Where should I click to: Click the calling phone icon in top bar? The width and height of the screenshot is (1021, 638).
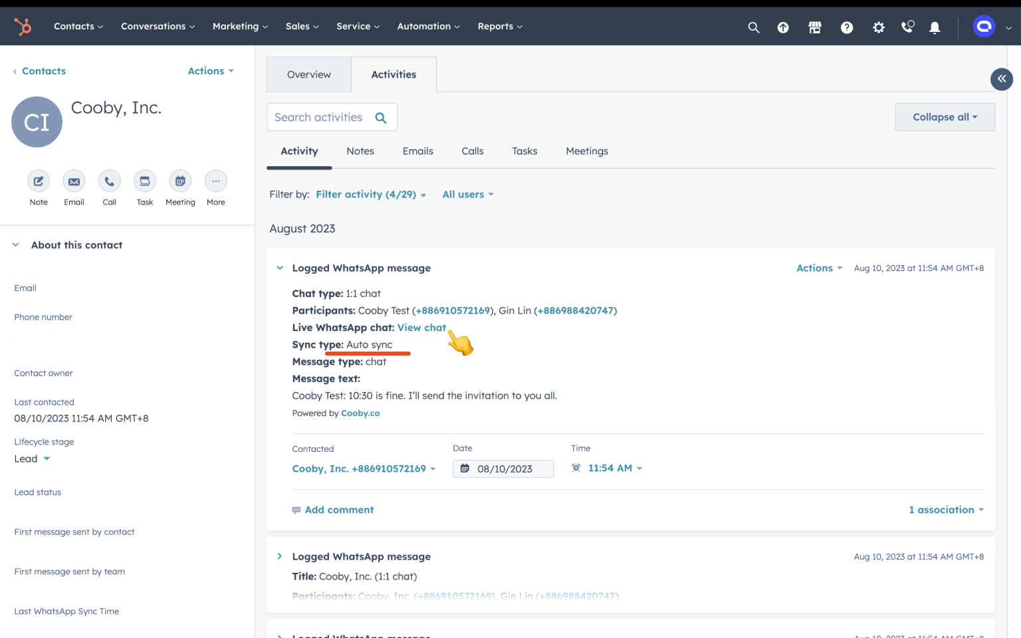(x=907, y=27)
